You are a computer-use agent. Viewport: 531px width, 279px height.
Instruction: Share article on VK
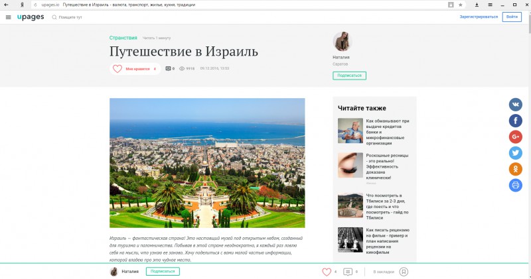point(516,105)
